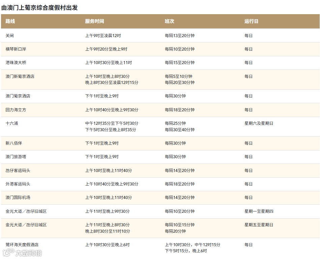Click service time 晚上8时30分至凌晨12时15分
The height and width of the screenshot is (259, 320).
point(112,83)
